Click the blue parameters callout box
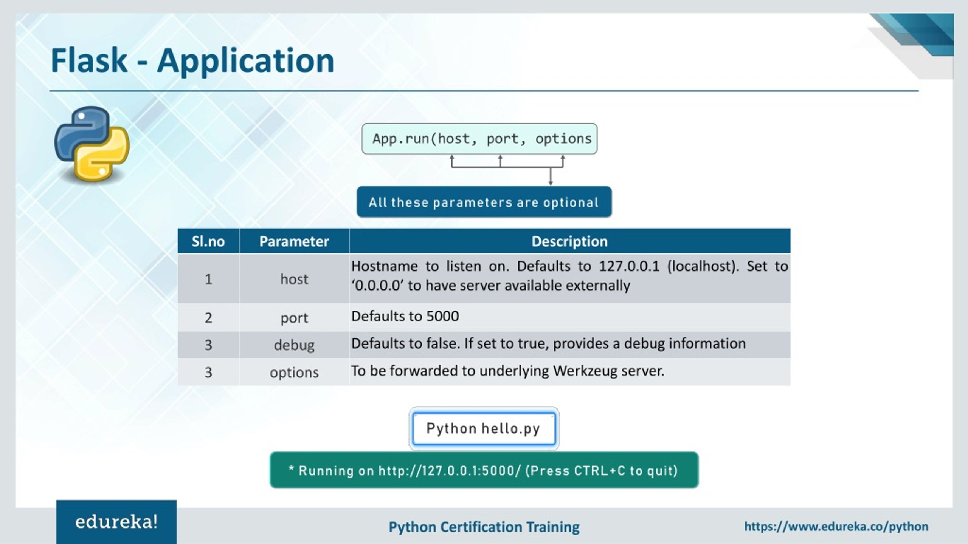This screenshot has height=544, width=968. 483,202
